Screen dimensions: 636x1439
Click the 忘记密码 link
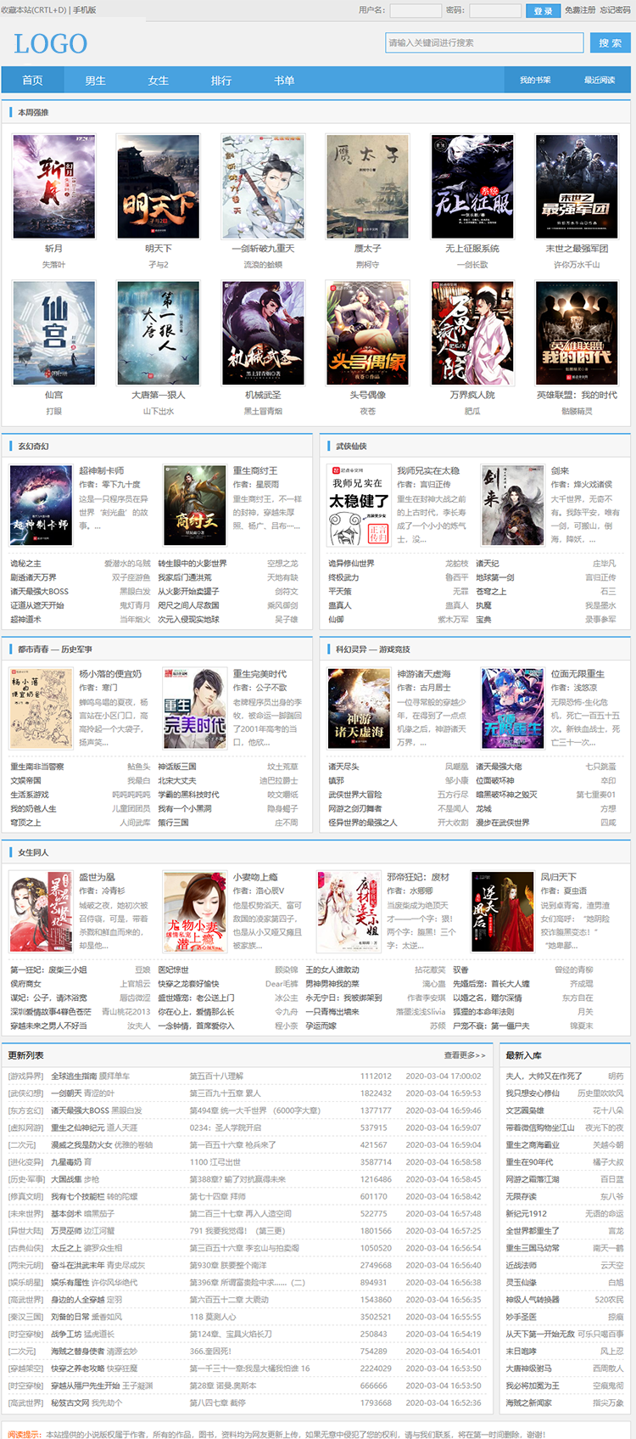click(615, 10)
